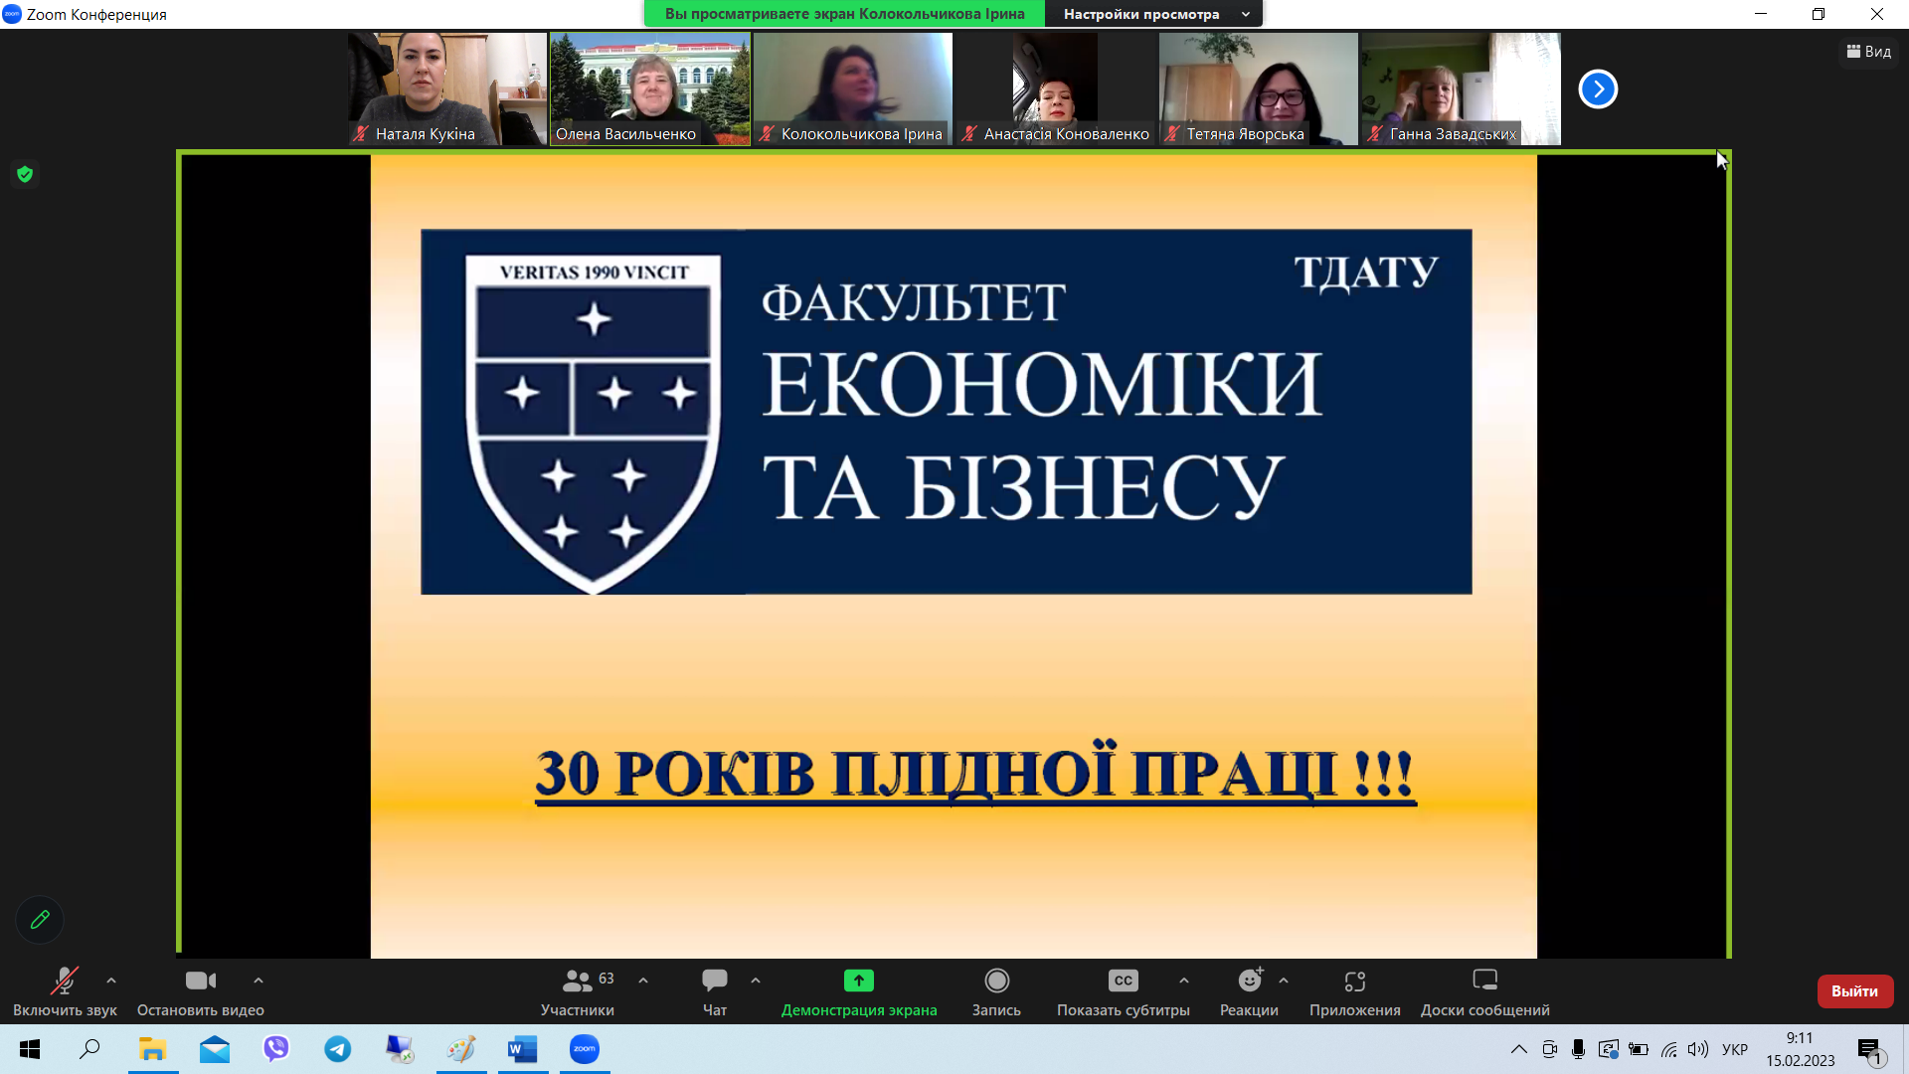The image size is (1909, 1074).
Task: Show next participants with blue arrow
Action: [1598, 89]
